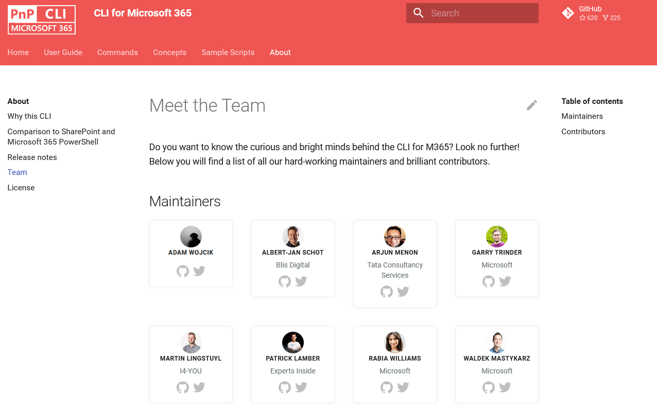Image resolution: width=657 pixels, height=411 pixels.
Task: Click the 'Meet the Team' heading
Action: (208, 105)
